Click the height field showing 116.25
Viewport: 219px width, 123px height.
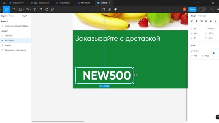[211, 33]
